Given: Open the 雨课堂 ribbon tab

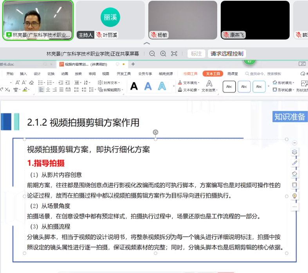Looking at the screenshot, I should (x=232, y=74).
